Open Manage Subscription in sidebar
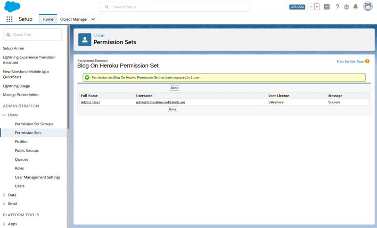Screen dimensions: 377x228 point(21,95)
